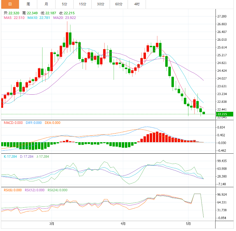Screen dimensions: 236x231
Task: Select the RSI(24) legend label
Action: coord(58,190)
